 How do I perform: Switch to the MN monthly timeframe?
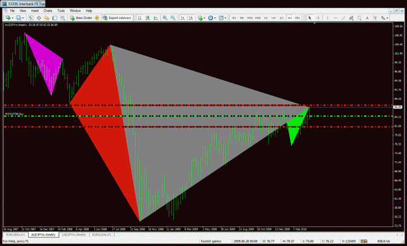coord(298,18)
